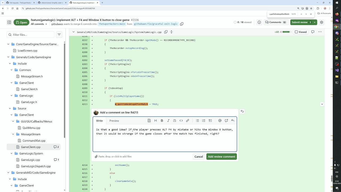
Task: Reference an issue or pull request
Action: 226,121
